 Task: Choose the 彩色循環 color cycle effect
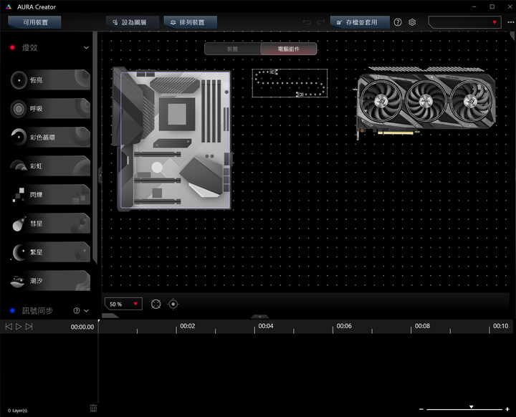point(50,138)
